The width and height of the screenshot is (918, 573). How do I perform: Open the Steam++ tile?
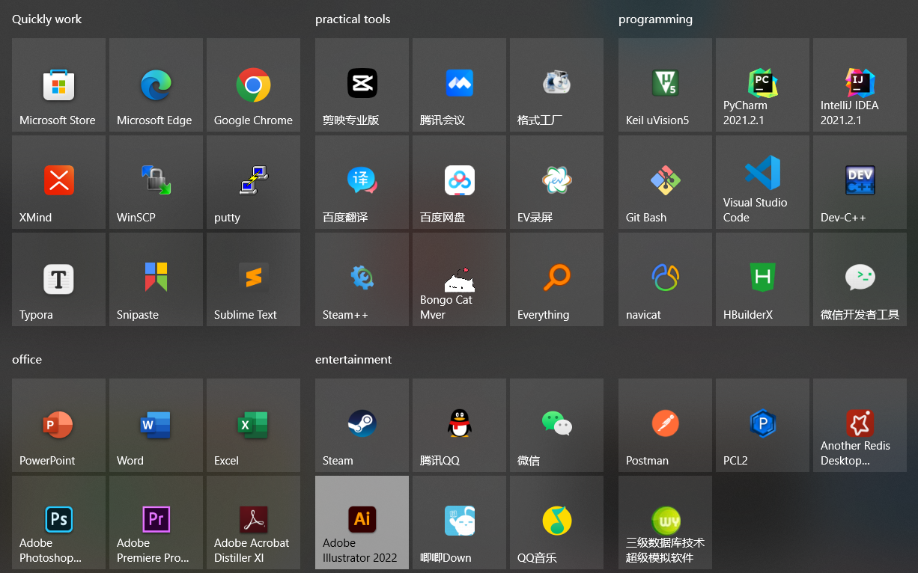pos(362,279)
